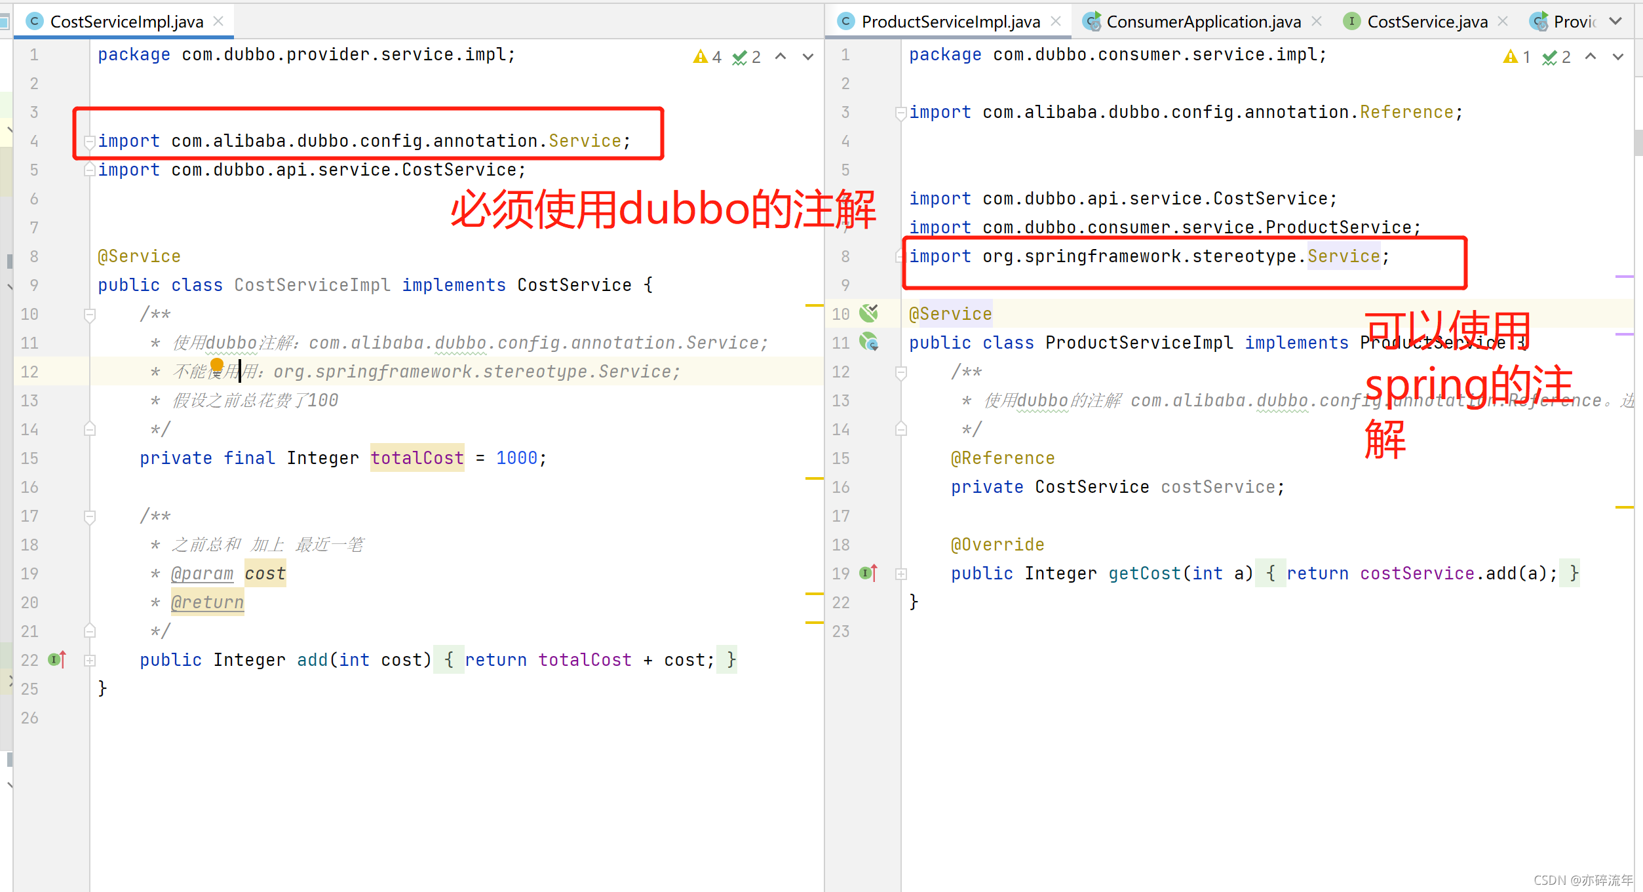Show hidden editor tabs dropdown

[x=1615, y=22]
